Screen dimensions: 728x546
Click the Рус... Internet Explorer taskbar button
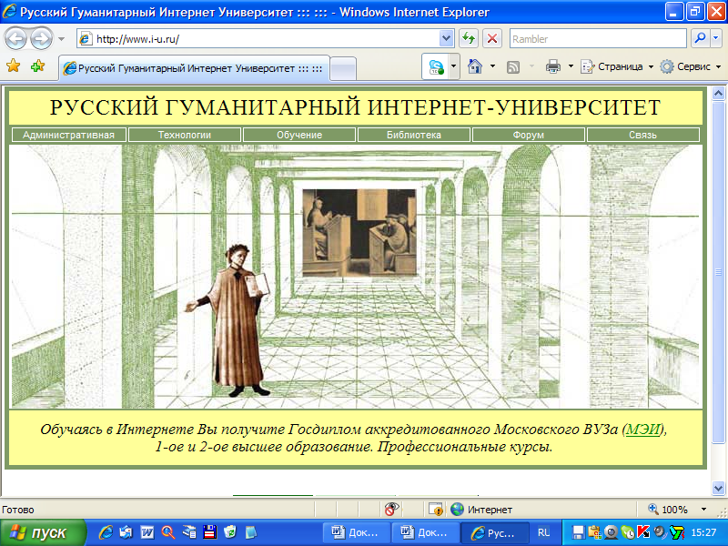[x=494, y=532]
